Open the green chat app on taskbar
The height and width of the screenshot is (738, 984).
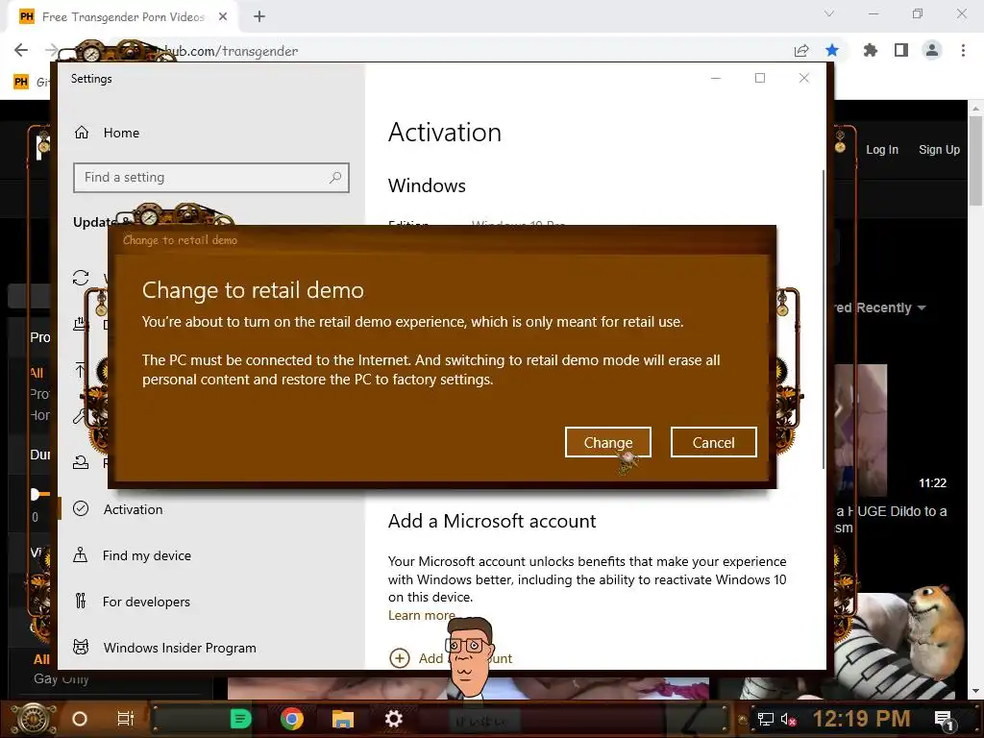(240, 719)
